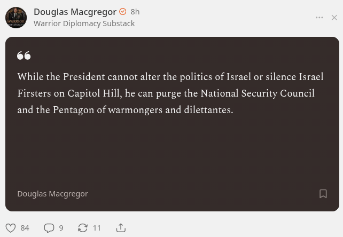
Task: Close the note with the X button
Action: (x=334, y=18)
